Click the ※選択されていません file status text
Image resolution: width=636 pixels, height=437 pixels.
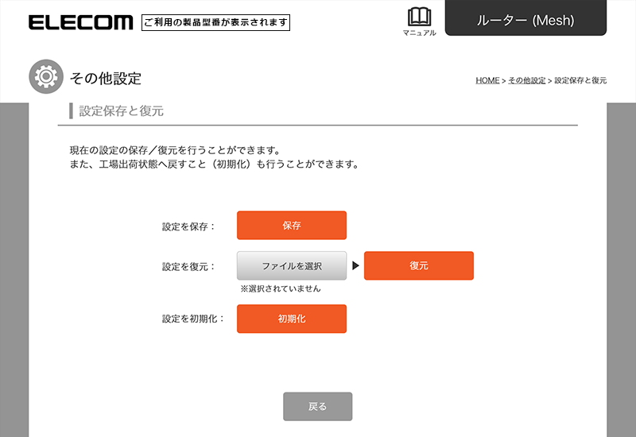(x=281, y=288)
